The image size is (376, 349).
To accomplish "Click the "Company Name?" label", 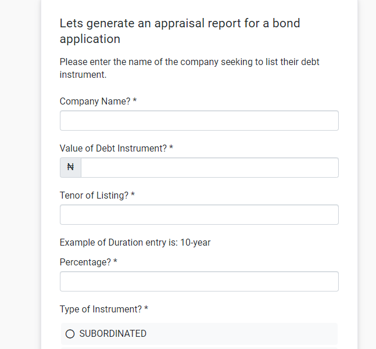I will (x=95, y=101).
